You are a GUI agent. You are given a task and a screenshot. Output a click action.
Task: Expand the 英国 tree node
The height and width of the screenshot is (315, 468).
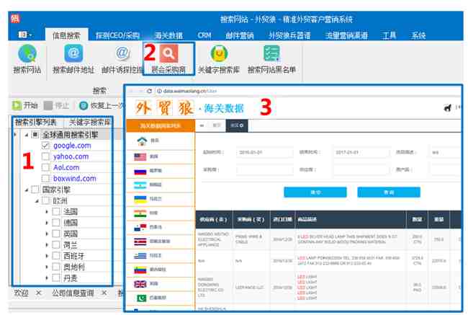(x=47, y=234)
